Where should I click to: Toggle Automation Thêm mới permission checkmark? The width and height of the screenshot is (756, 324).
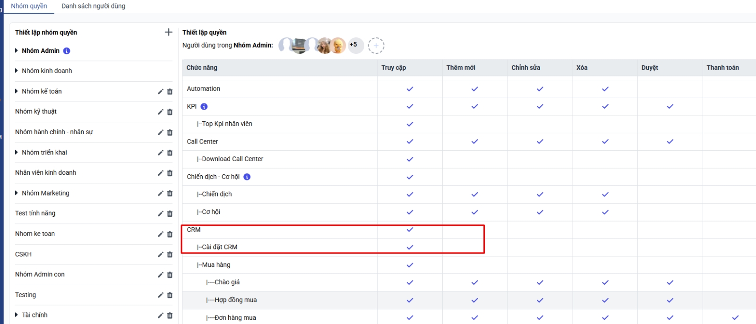474,89
